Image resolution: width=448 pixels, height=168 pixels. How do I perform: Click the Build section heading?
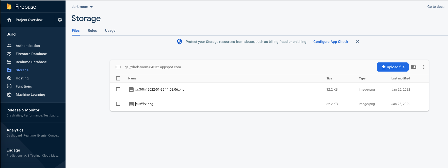click(11, 34)
